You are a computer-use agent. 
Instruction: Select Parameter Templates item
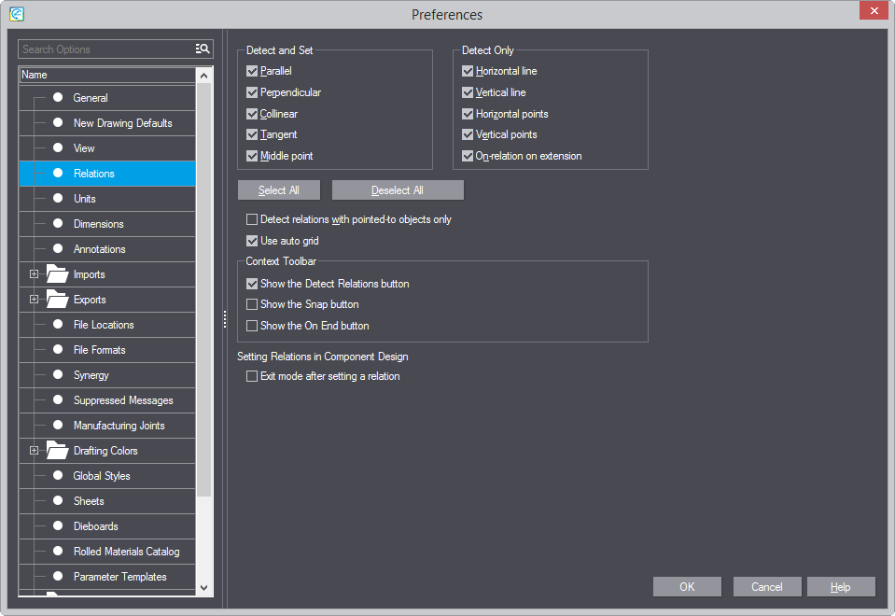click(107, 577)
